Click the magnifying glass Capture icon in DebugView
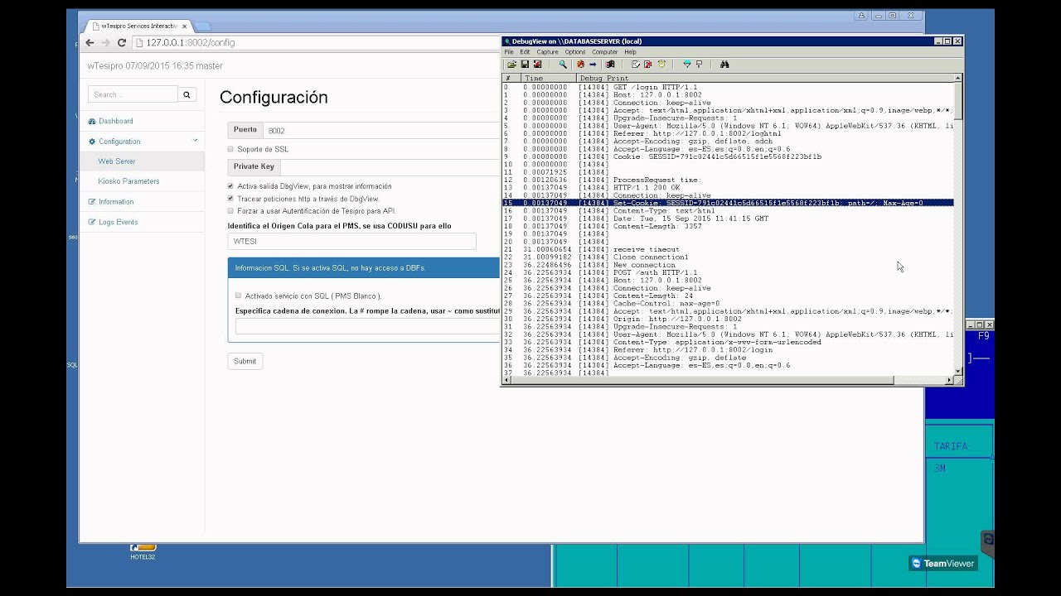1061x596 pixels. 563,65
